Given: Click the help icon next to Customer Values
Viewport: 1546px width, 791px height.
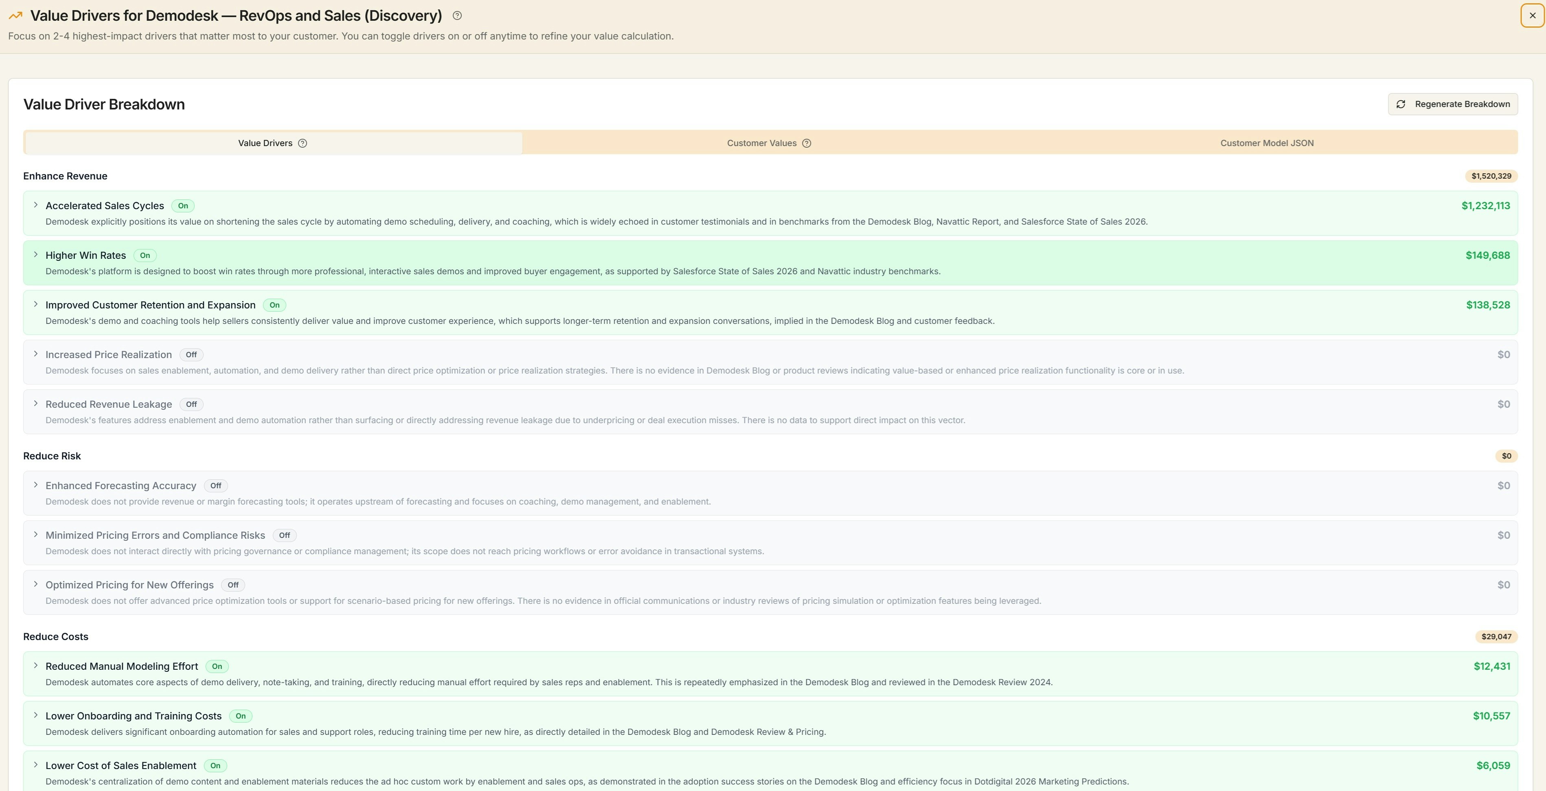Looking at the screenshot, I should click(807, 143).
